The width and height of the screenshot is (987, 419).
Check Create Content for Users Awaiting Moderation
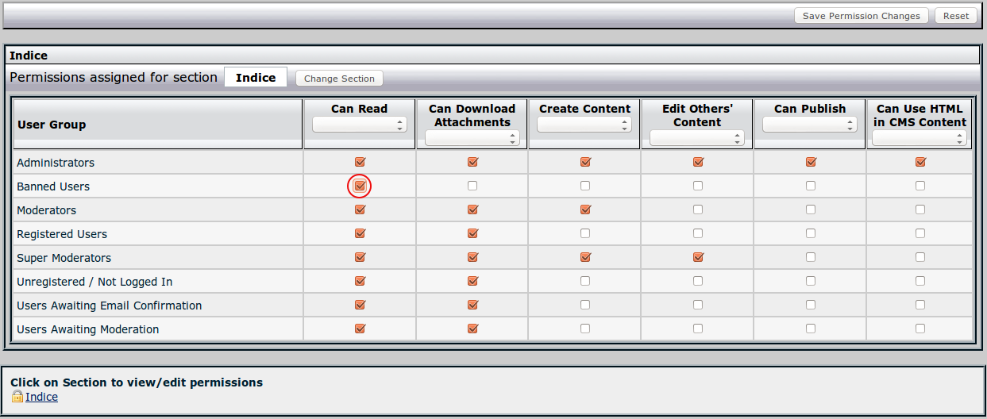(x=585, y=329)
